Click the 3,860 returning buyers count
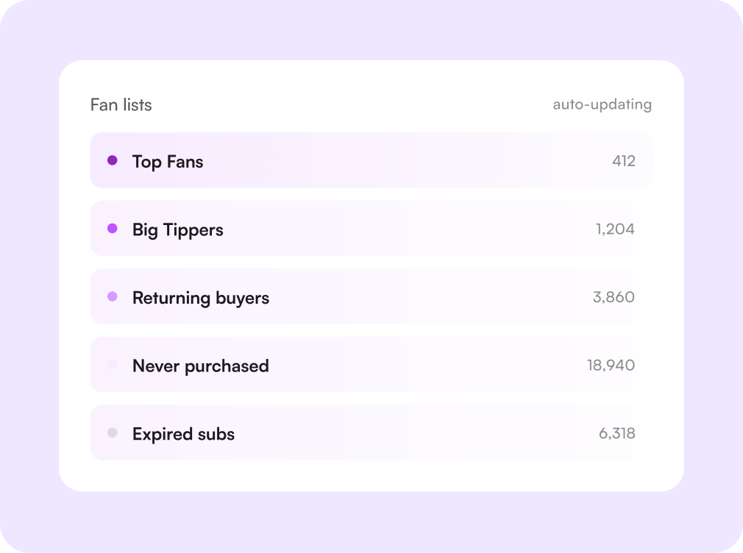The image size is (743, 553). tap(614, 297)
